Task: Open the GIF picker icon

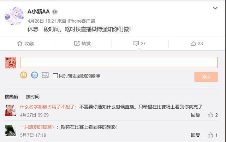Action: coord(34,75)
